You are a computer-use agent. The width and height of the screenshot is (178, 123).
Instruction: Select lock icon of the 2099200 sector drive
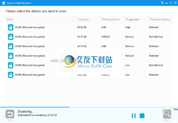point(11,37)
